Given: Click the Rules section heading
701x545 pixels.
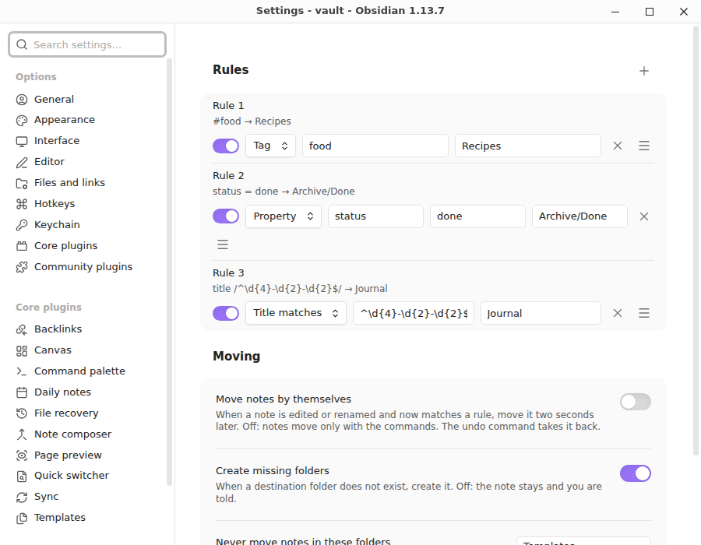Looking at the screenshot, I should [x=231, y=70].
